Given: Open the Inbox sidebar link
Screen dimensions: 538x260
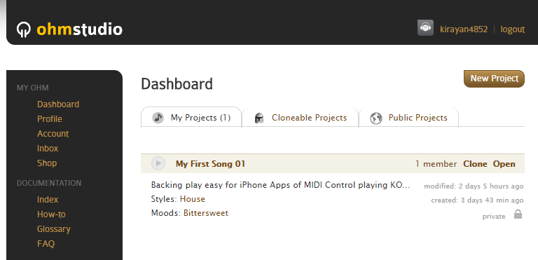Looking at the screenshot, I should (48, 149).
